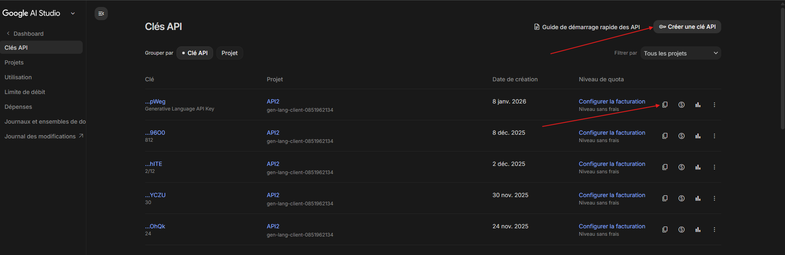View usage chart for ...pWeg key
Image resolution: width=785 pixels, height=255 pixels.
click(x=698, y=105)
